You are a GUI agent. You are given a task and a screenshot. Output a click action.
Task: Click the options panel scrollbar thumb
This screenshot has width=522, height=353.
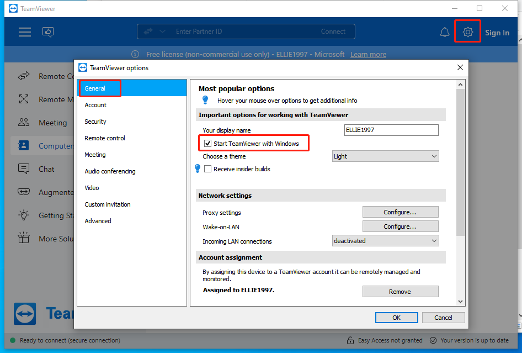(x=460, y=162)
